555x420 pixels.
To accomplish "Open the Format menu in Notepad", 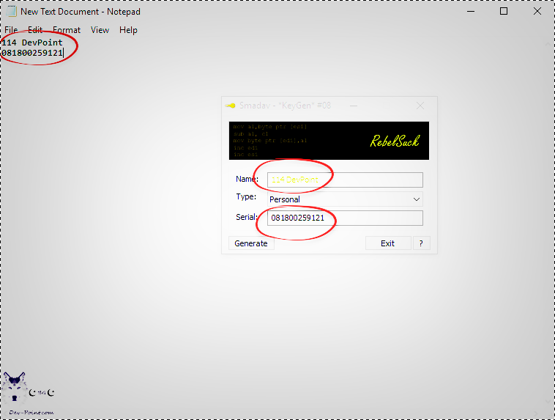I will [x=67, y=30].
